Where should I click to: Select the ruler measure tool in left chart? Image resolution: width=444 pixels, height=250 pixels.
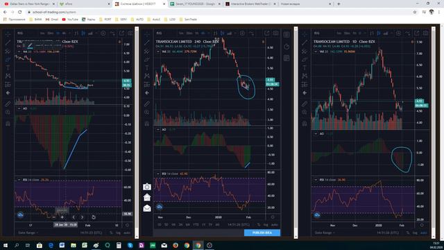pos(8,104)
